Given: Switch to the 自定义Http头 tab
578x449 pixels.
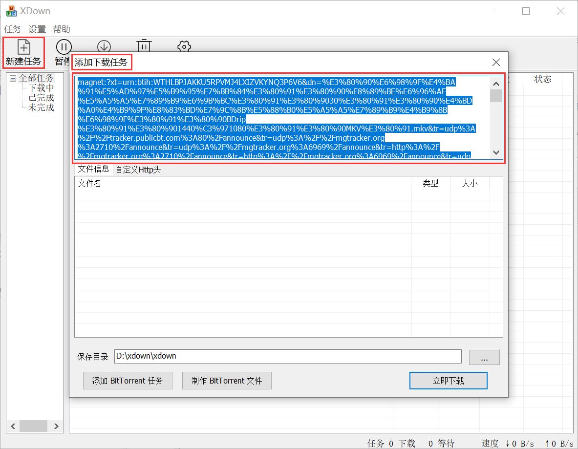Looking at the screenshot, I should click(138, 170).
